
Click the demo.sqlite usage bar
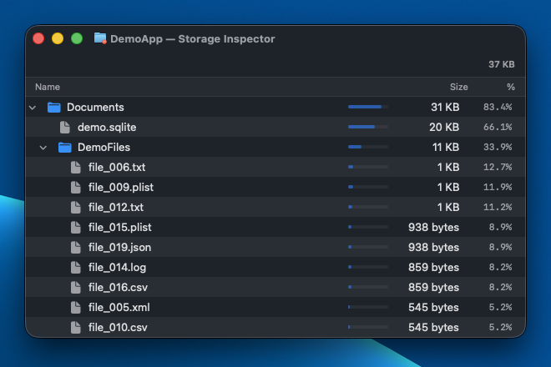(368, 127)
